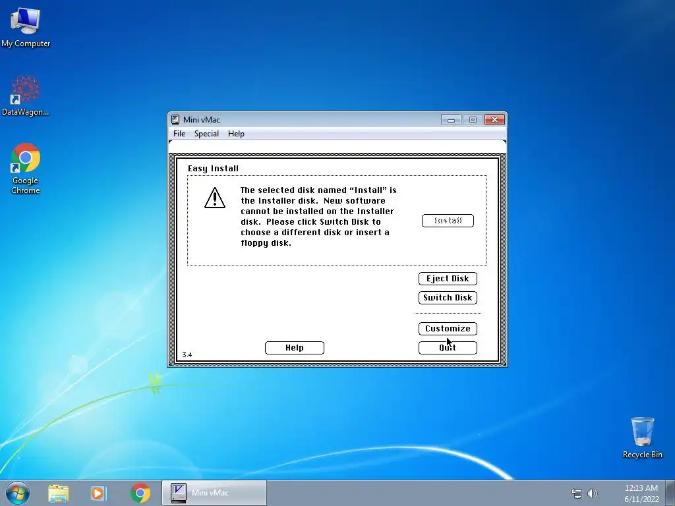The image size is (675, 506).
Task: Click the Customize button
Action: click(448, 328)
